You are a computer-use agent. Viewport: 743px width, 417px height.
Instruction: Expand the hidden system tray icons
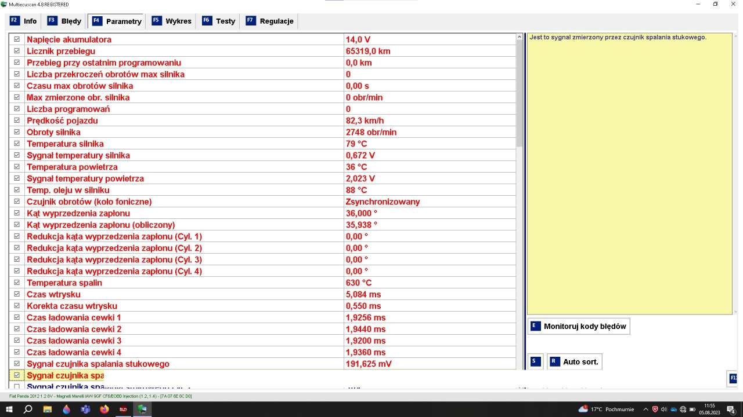pyautogui.click(x=645, y=409)
